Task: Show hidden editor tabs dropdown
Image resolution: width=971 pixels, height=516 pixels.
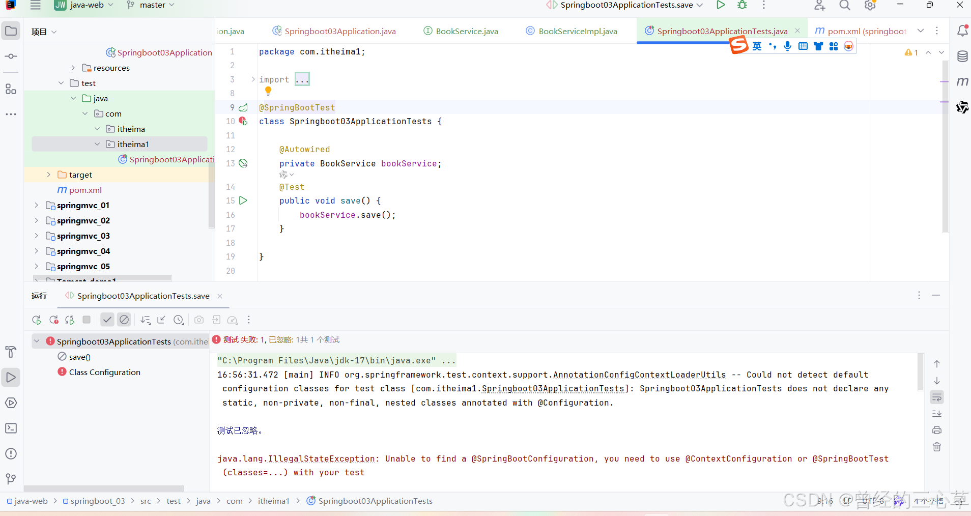Action: [921, 31]
